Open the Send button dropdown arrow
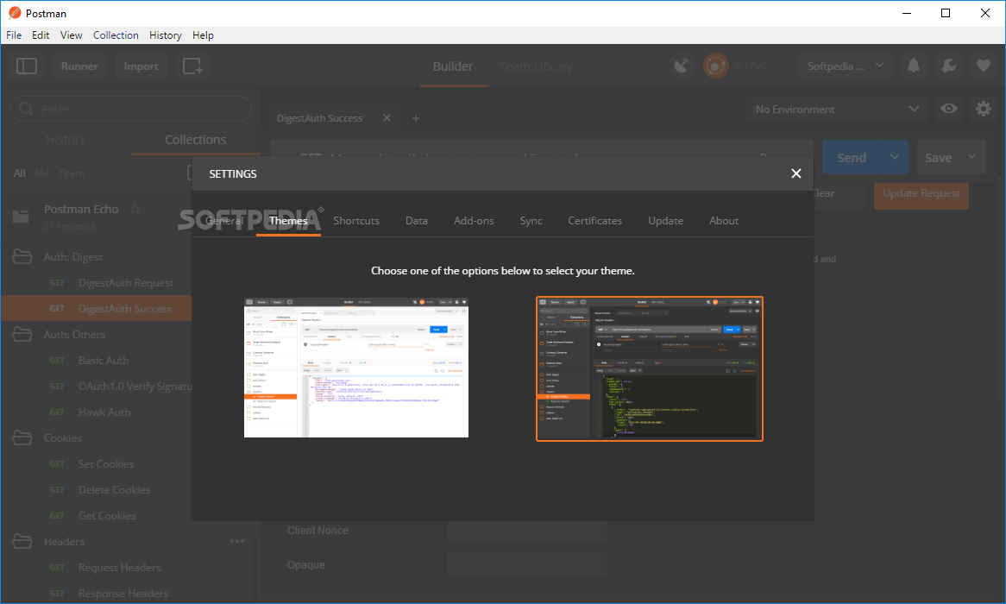Screen dimensions: 1006x604 pos(895,157)
